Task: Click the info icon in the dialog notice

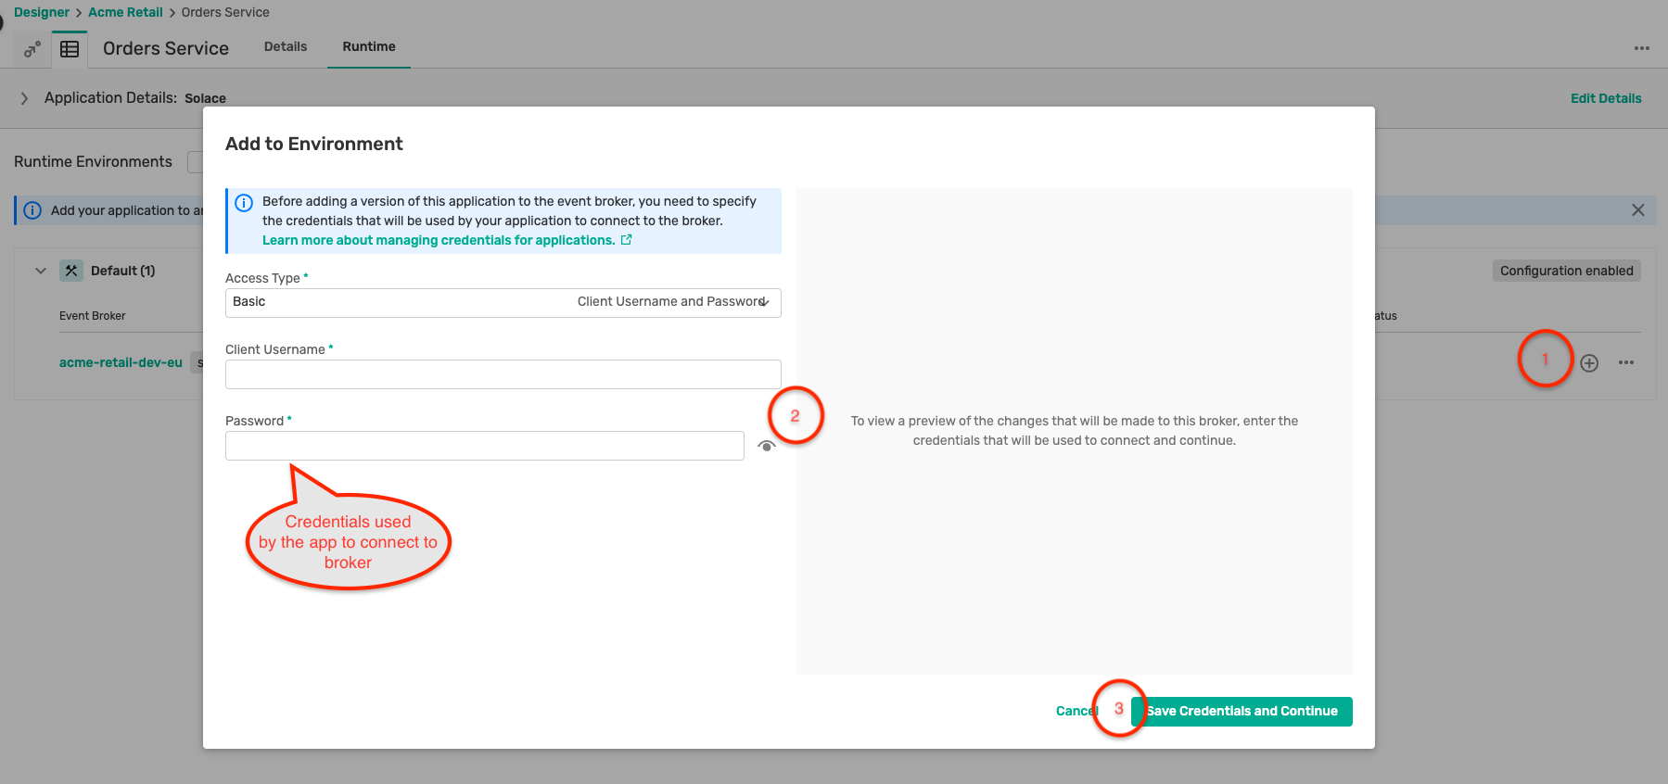Action: [244, 203]
